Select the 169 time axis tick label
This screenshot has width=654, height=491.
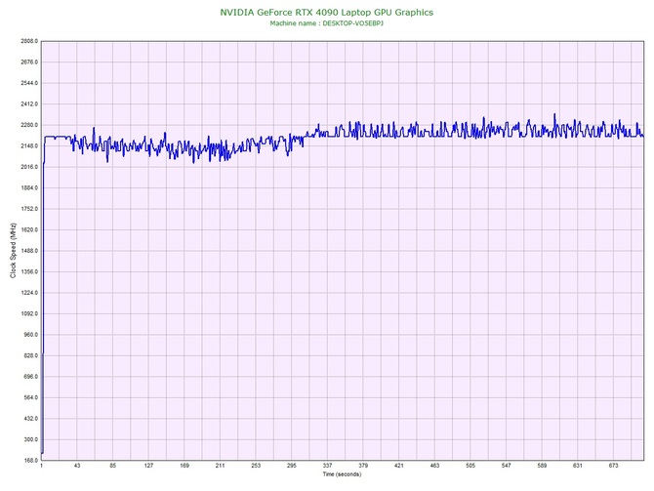coord(184,466)
